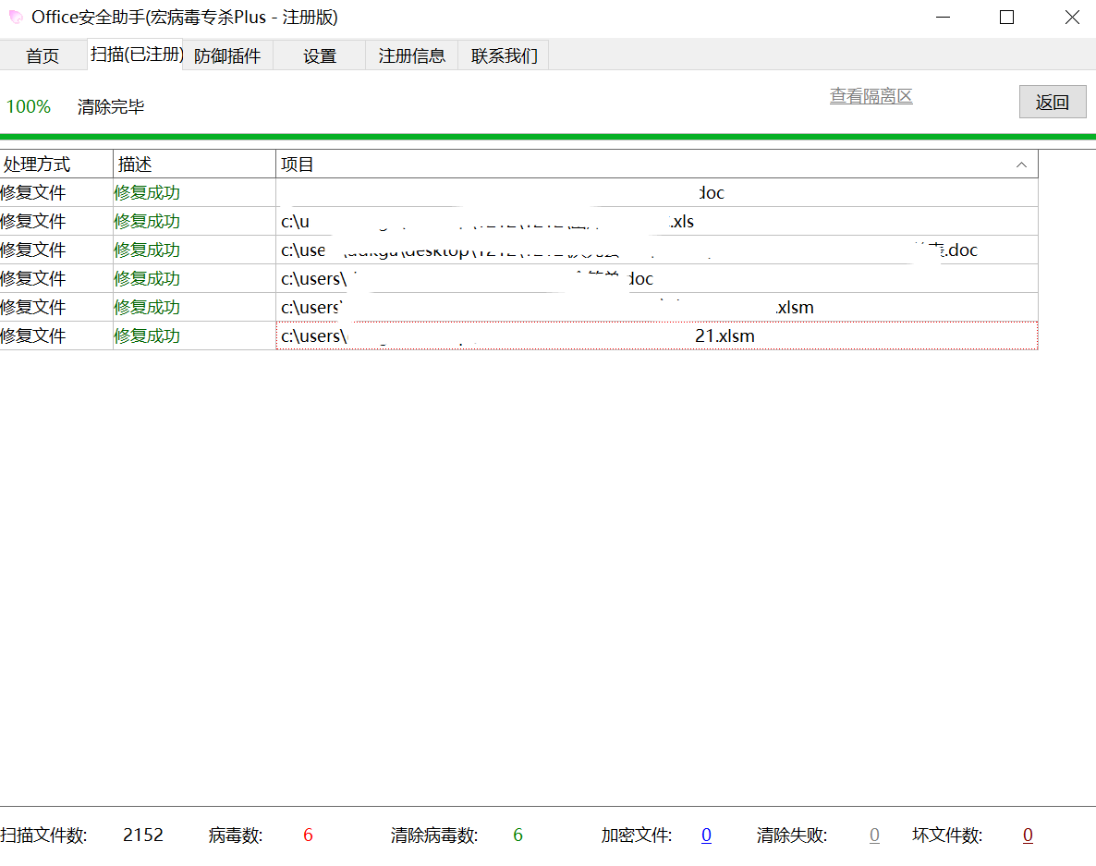Image resolution: width=1096 pixels, height=866 pixels.
Task: Open the 防御插件 tab
Action: point(227,55)
